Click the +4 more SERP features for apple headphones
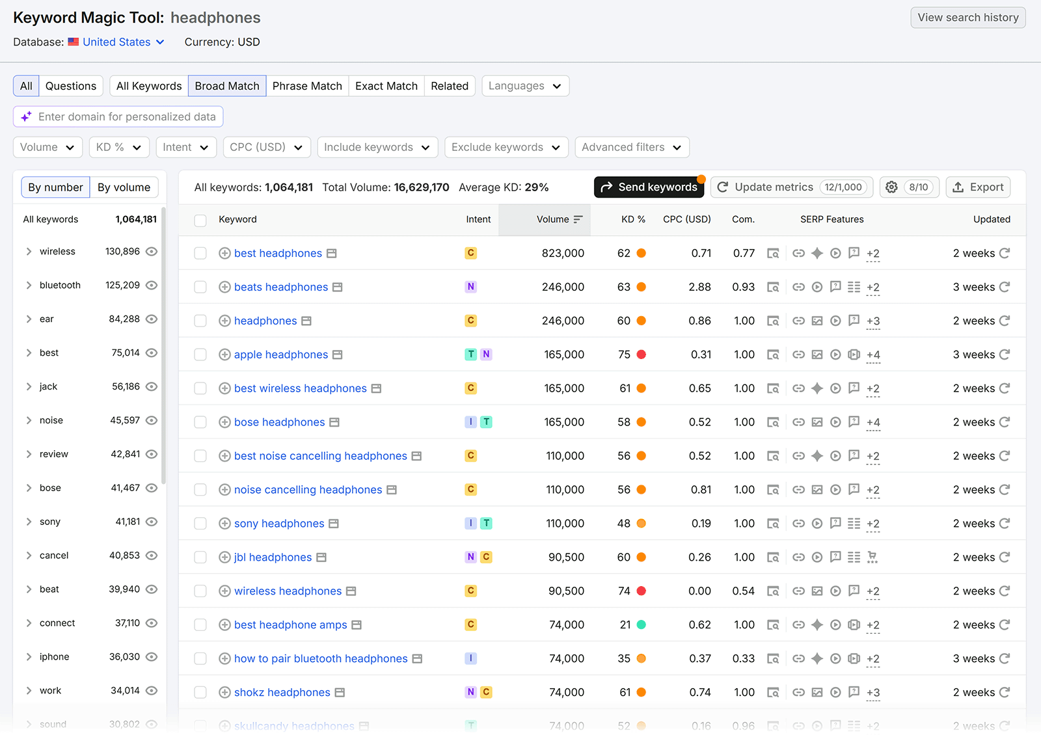Image resolution: width=1041 pixels, height=737 pixels. [873, 355]
